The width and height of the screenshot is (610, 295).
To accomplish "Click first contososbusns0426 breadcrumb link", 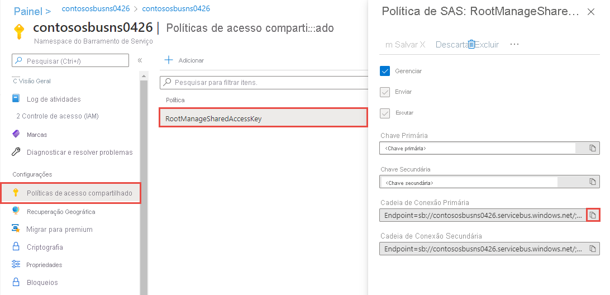I will pos(96,8).
